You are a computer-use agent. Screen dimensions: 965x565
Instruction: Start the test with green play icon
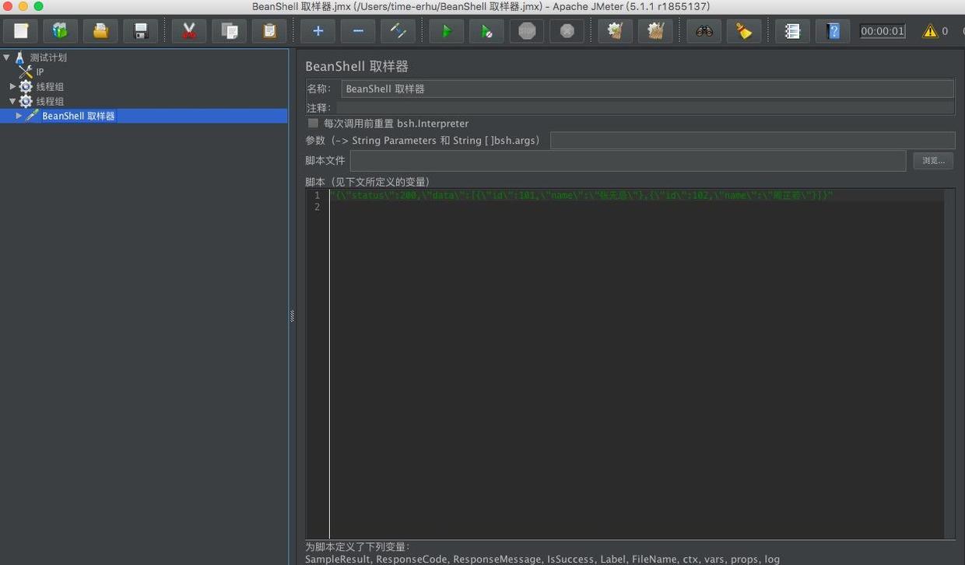coord(447,31)
